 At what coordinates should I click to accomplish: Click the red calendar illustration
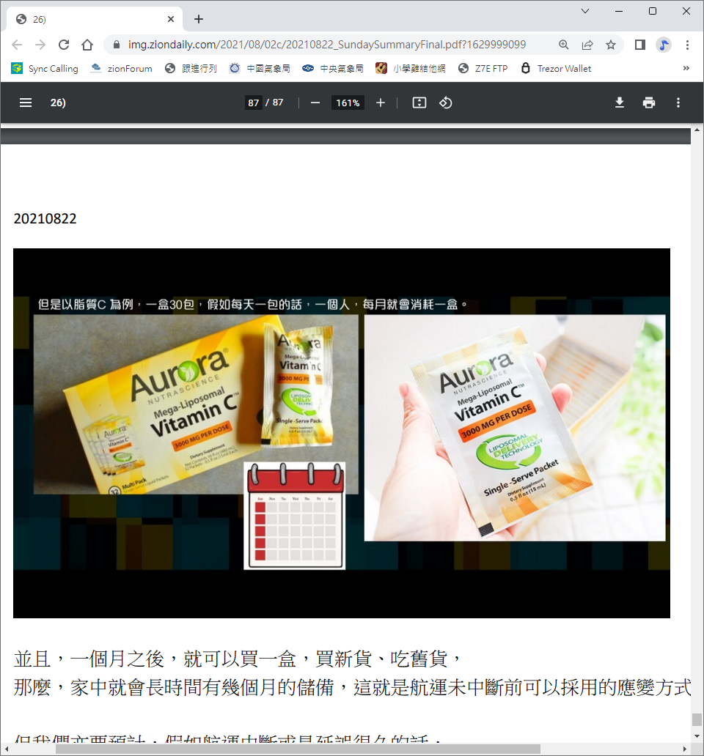coord(294,516)
